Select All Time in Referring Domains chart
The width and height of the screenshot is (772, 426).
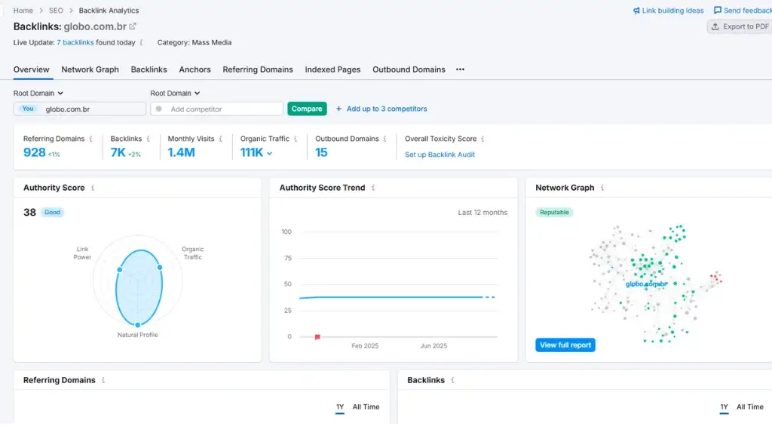(366, 407)
